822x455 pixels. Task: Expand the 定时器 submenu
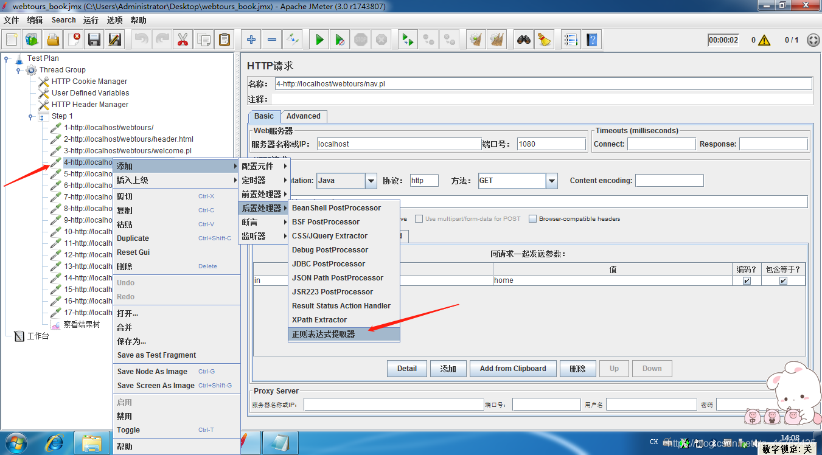coord(265,180)
